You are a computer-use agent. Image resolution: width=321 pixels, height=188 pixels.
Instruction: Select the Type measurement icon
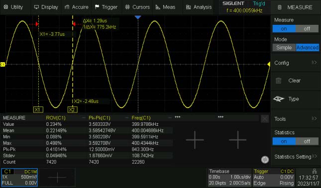tap(279, 99)
